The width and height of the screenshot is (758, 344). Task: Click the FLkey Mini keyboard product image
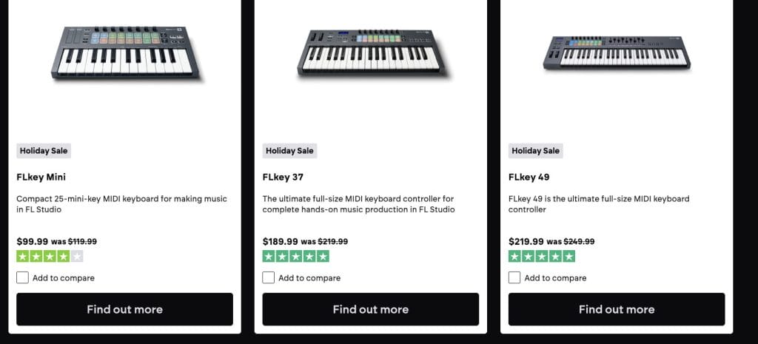[x=124, y=53]
